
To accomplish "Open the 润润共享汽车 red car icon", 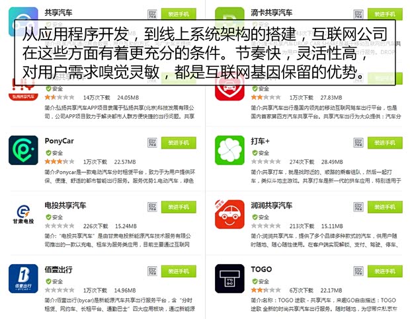I will tap(229, 215).
